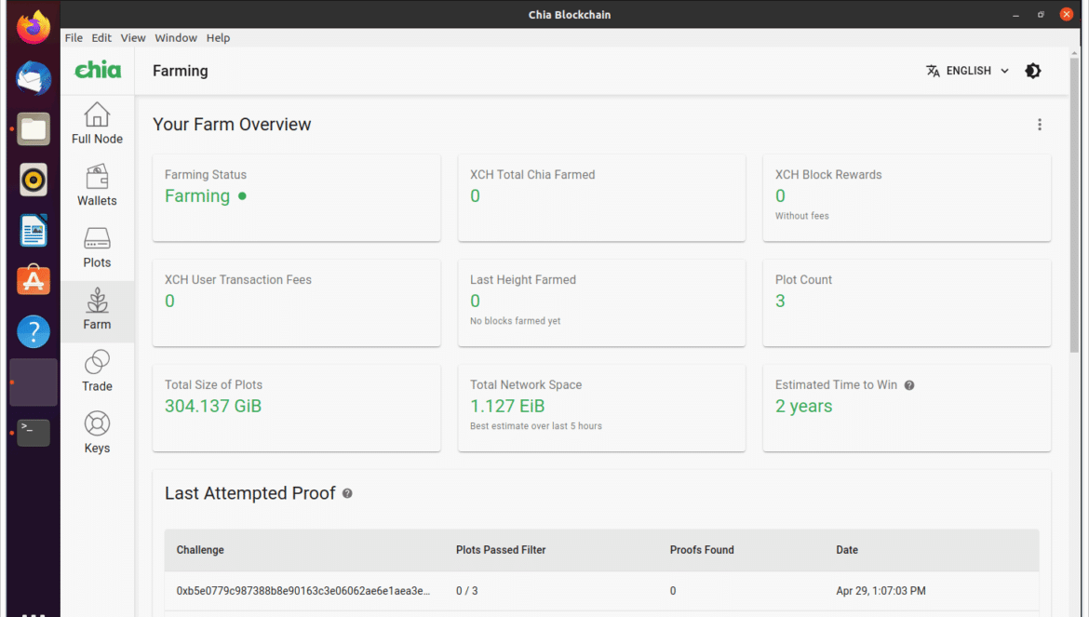The width and height of the screenshot is (1089, 617).
Task: Click the No blocks farmed yet note
Action: [516, 321]
